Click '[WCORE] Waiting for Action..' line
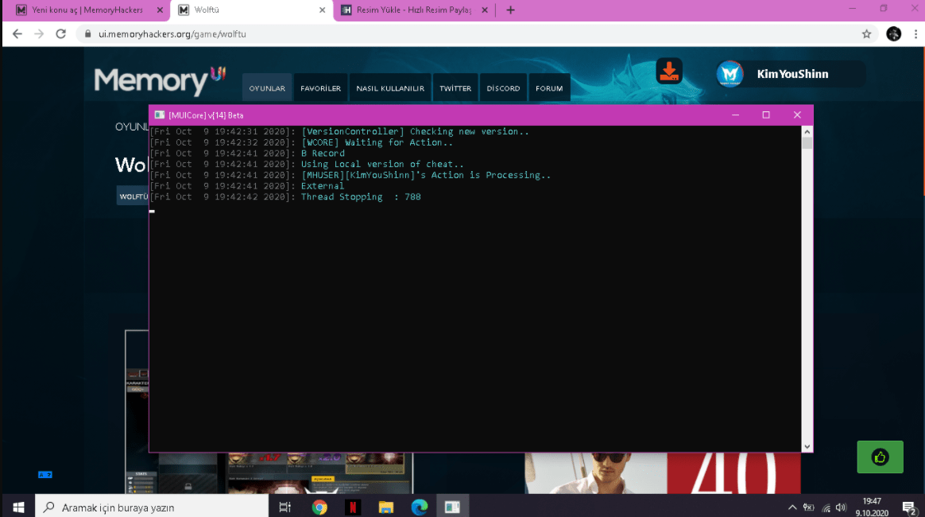This screenshot has width=925, height=517. (377, 142)
